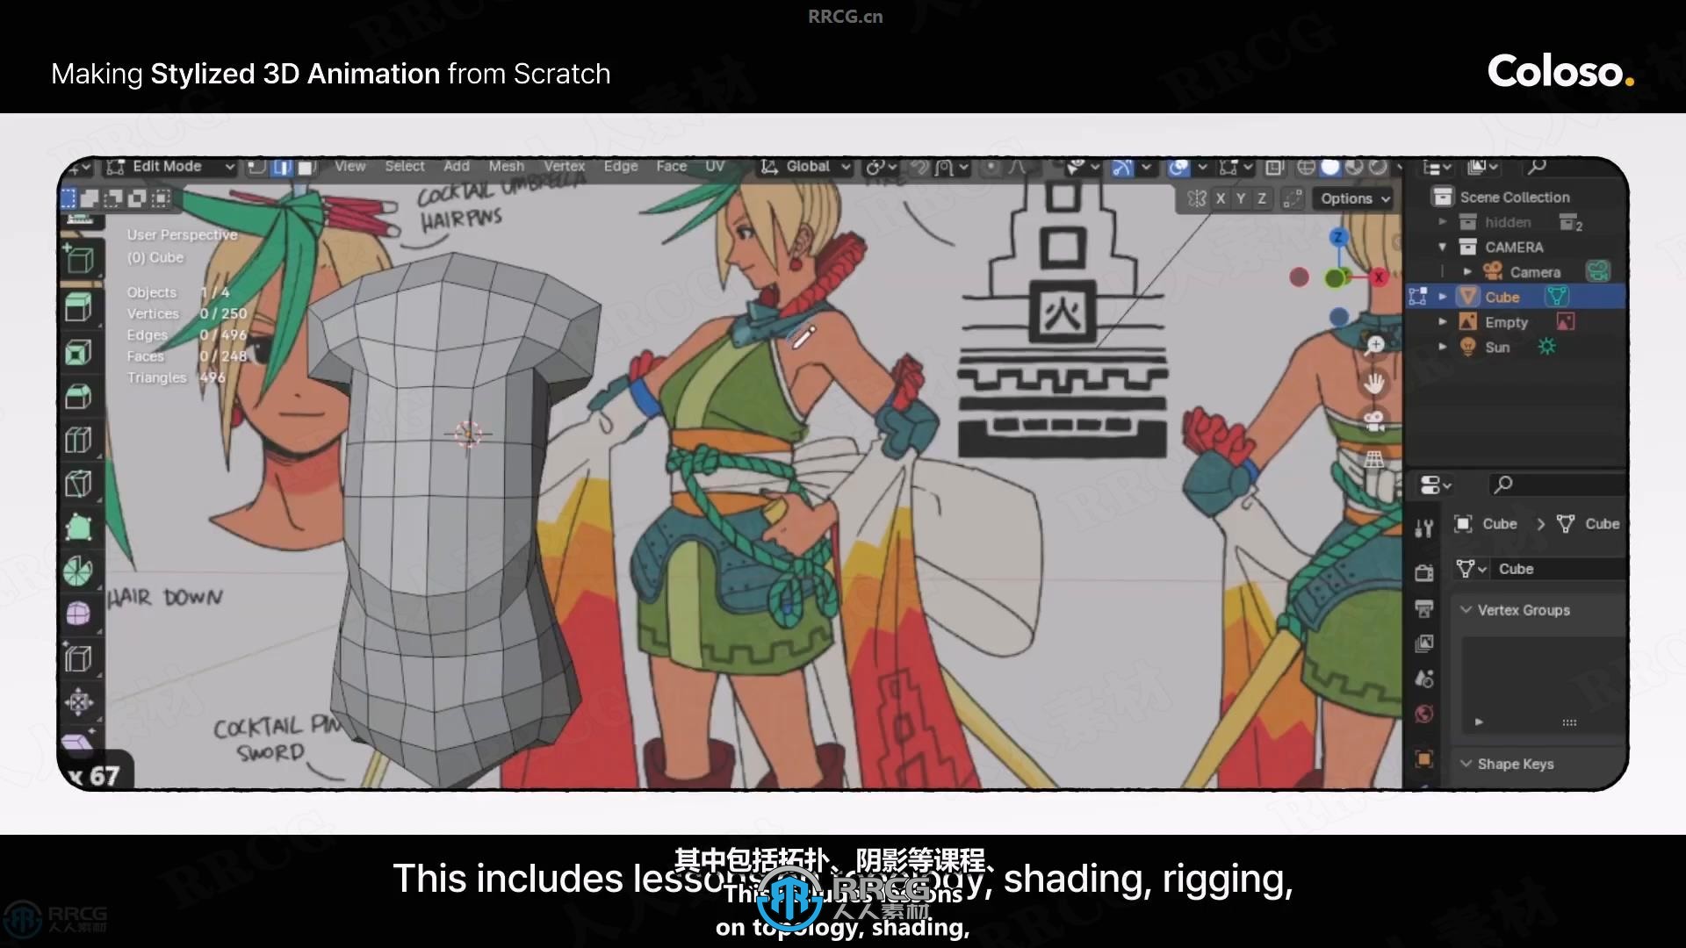Open the pivot point dropdown
The height and width of the screenshot is (948, 1686).
pos(881,167)
